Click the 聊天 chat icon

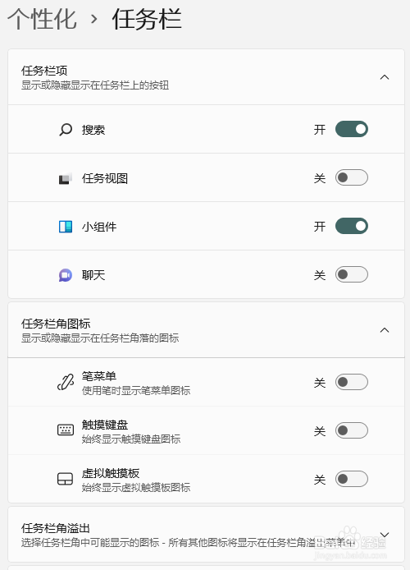click(x=66, y=275)
